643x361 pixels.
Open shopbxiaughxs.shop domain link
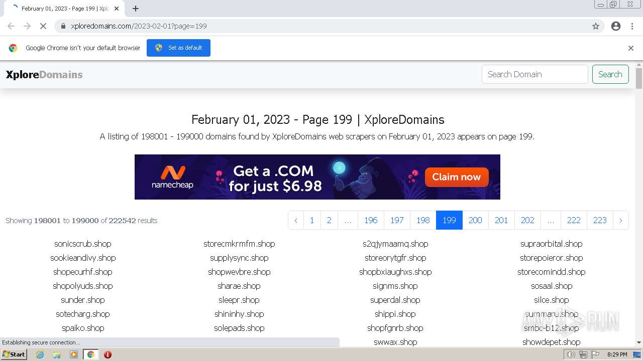pyautogui.click(x=395, y=272)
